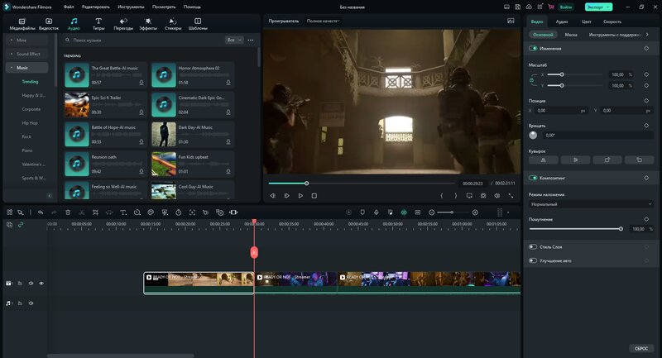Click the Войти sign-in button

pos(566,7)
